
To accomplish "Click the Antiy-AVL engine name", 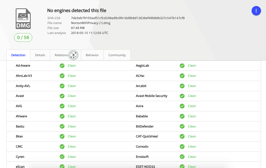I will 23,86.
